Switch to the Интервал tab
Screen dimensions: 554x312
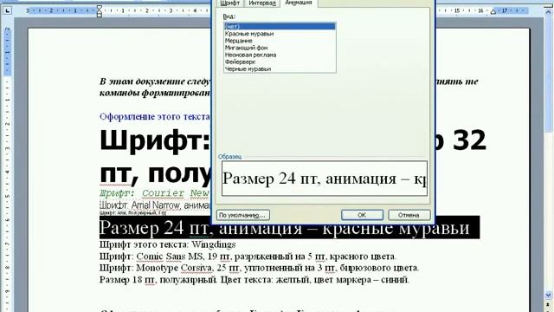click(262, 3)
